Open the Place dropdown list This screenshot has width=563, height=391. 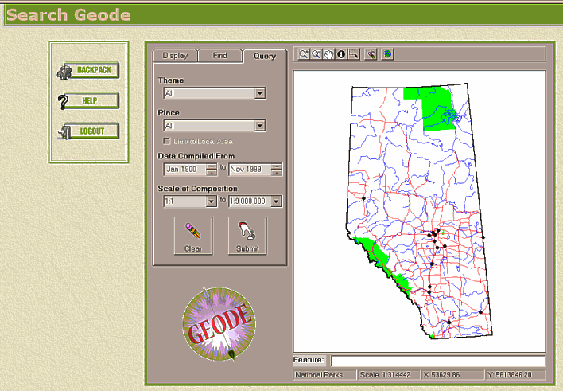pos(259,126)
